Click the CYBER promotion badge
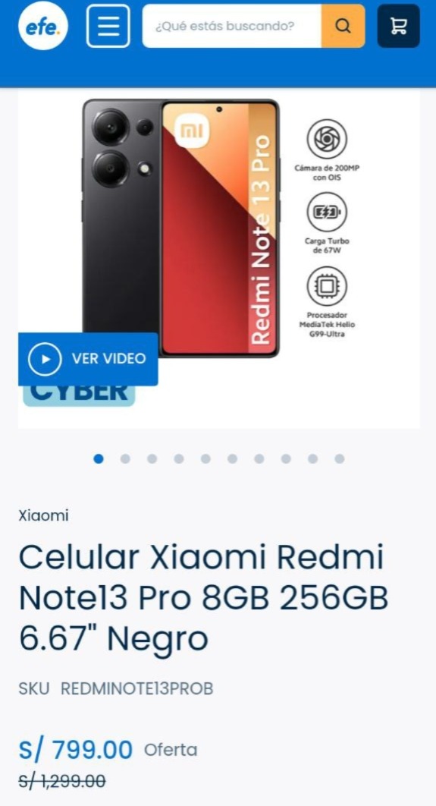Viewport: 436px width, 806px height. coord(79,396)
